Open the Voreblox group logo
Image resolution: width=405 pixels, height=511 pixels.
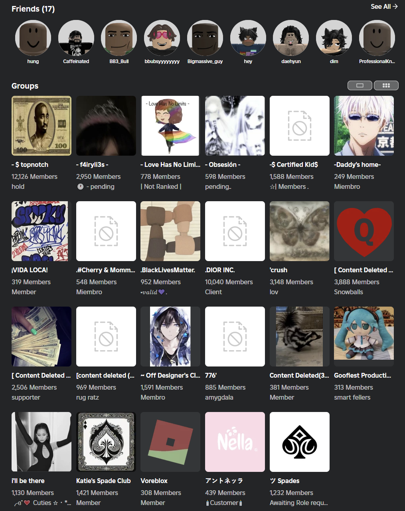point(170,442)
